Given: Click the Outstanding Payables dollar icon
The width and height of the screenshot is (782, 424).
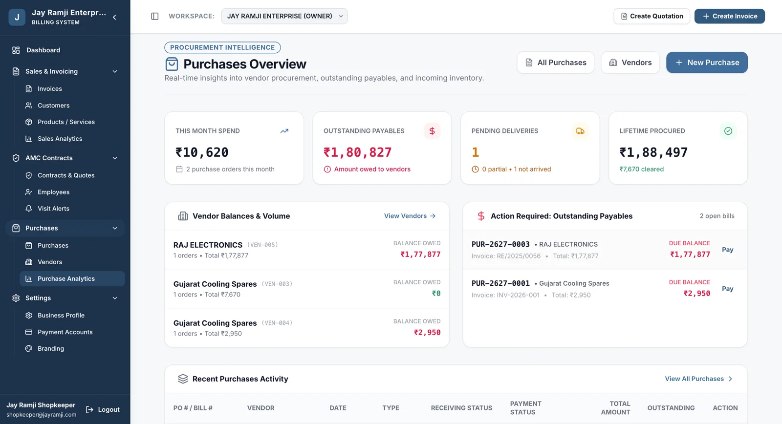Looking at the screenshot, I should (432, 131).
